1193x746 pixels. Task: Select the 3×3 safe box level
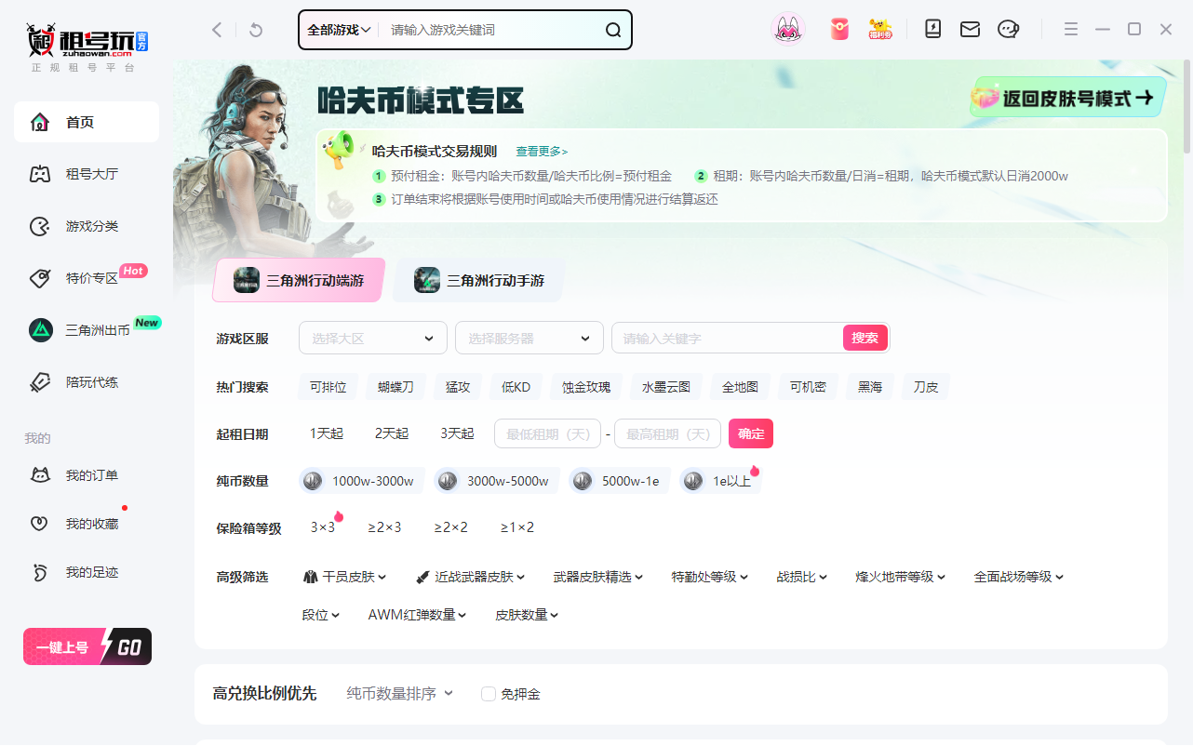click(x=322, y=527)
